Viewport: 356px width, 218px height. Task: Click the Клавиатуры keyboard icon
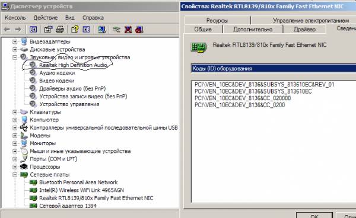[24, 112]
